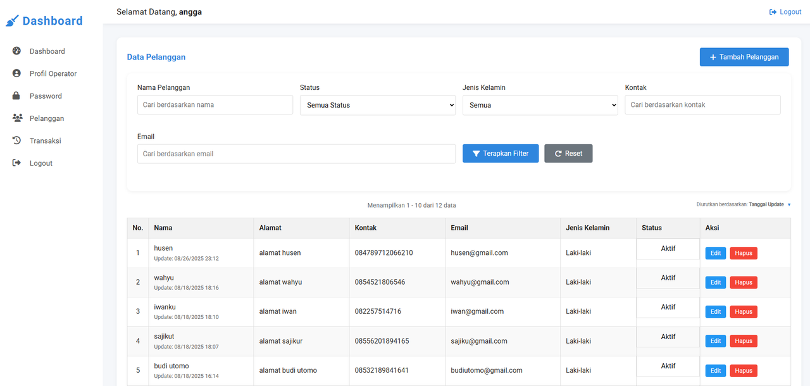The height and width of the screenshot is (386, 810).
Task: Click the Tambah Pelanggan button
Action: (744, 57)
